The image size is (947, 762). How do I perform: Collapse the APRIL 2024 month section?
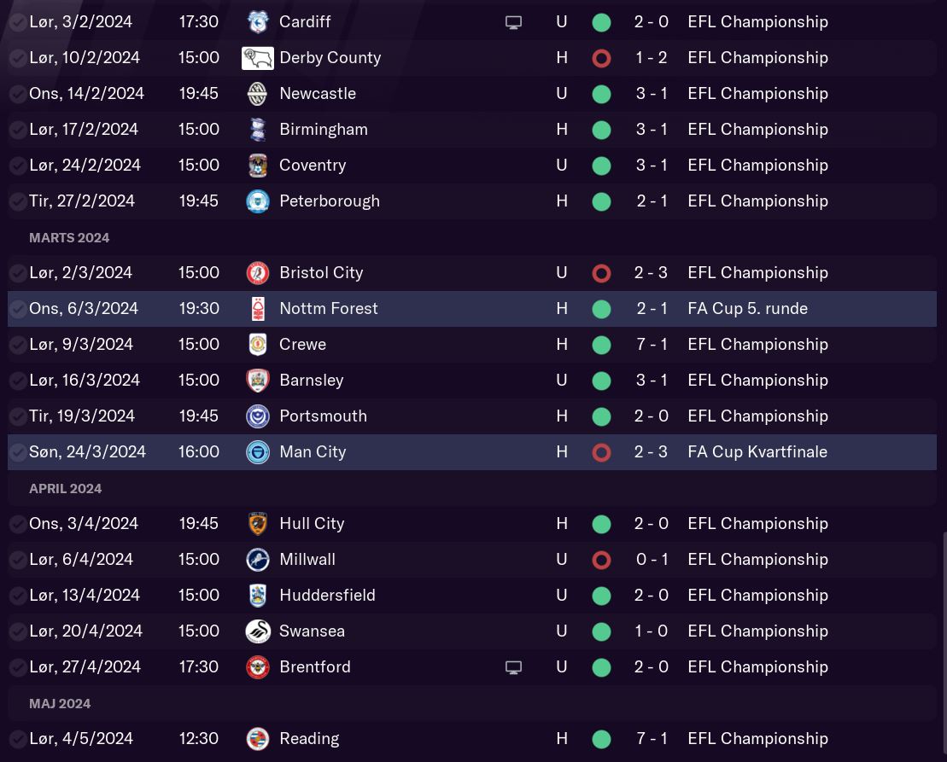click(x=66, y=489)
